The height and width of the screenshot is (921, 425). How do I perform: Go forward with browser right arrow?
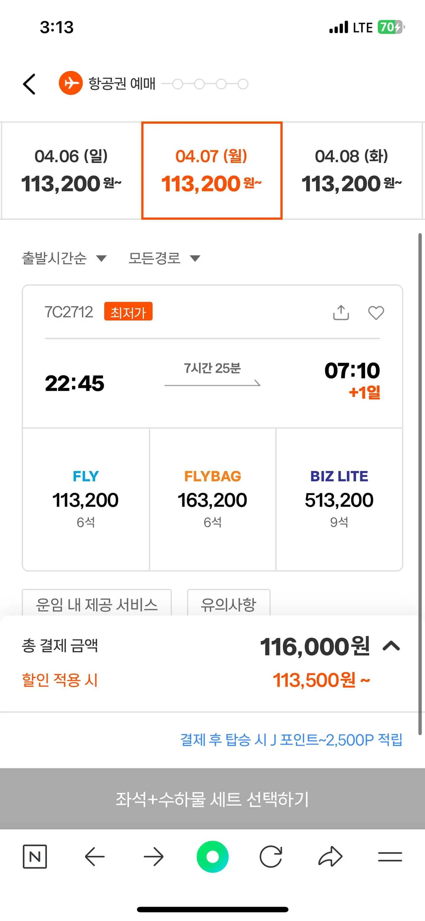point(153,856)
